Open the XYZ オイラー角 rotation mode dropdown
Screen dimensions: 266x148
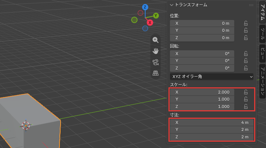point(212,77)
